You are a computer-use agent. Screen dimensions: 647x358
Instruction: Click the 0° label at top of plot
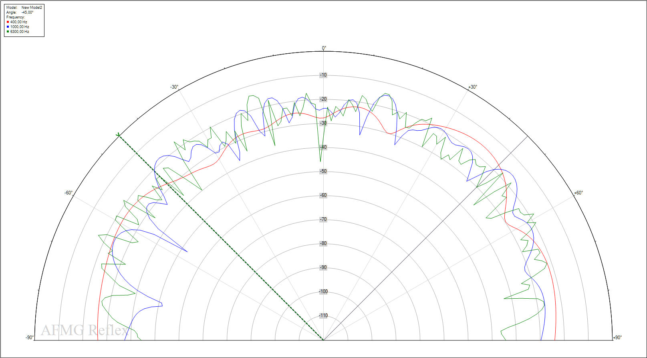(324, 48)
